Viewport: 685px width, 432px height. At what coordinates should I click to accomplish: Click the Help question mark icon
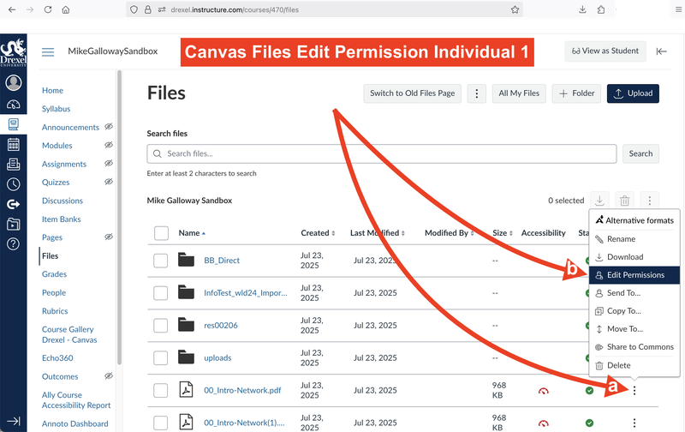tap(13, 244)
